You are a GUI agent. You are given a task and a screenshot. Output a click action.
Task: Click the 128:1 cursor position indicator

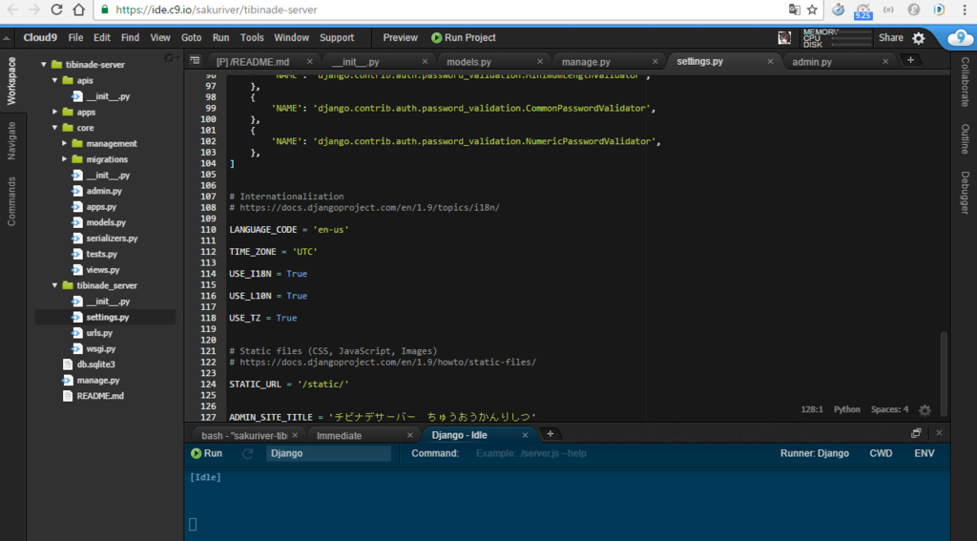812,409
